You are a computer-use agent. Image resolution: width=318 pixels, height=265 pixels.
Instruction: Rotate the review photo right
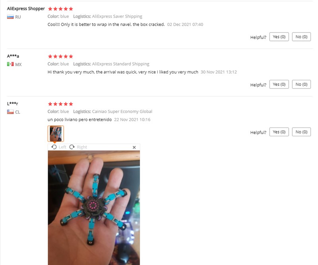pos(78,147)
